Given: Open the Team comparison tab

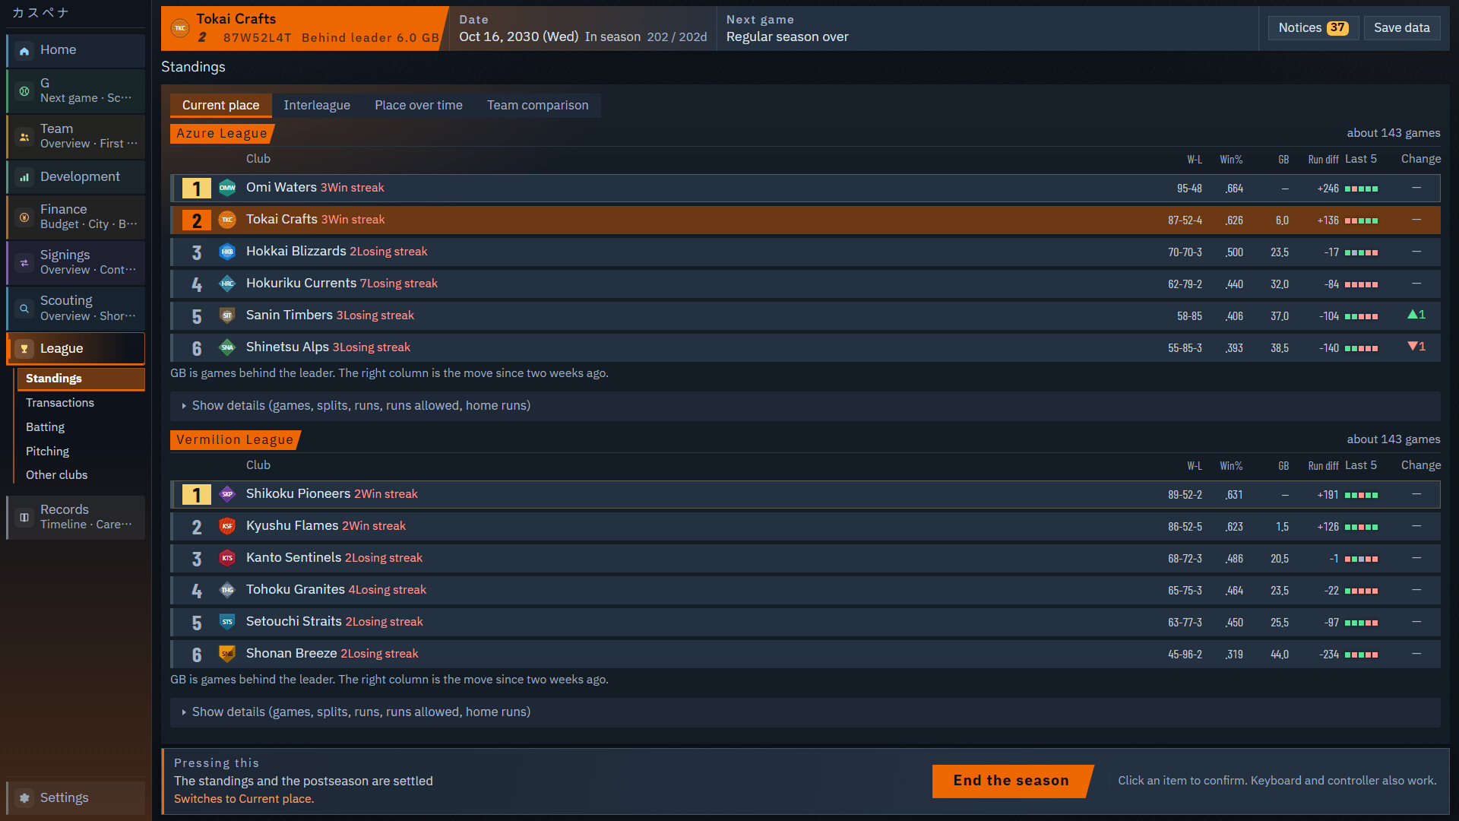Looking at the screenshot, I should pyautogui.click(x=538, y=106).
